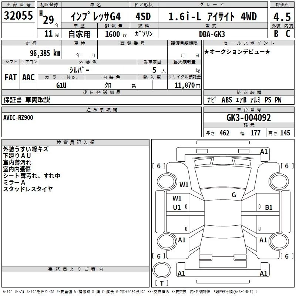This screenshot has height=296, width=296.
Task: Select car name インプレッサG4
Action: pos(96,17)
